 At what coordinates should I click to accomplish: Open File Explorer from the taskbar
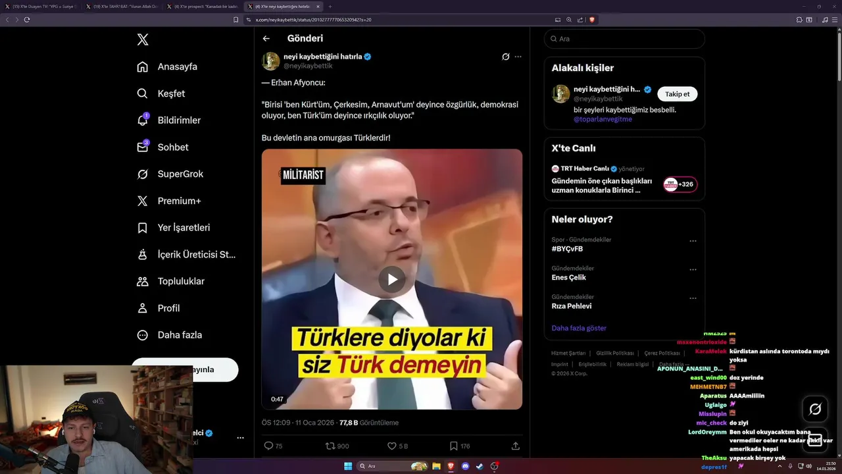click(x=436, y=466)
